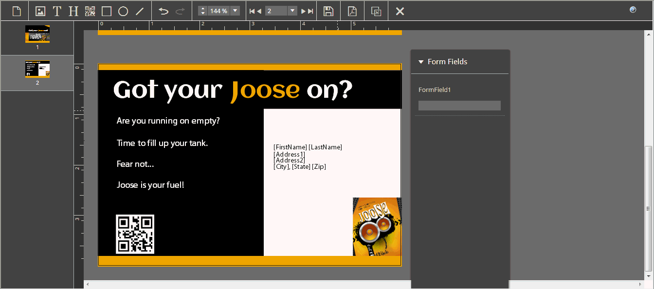Export the design as PDF

click(352, 11)
